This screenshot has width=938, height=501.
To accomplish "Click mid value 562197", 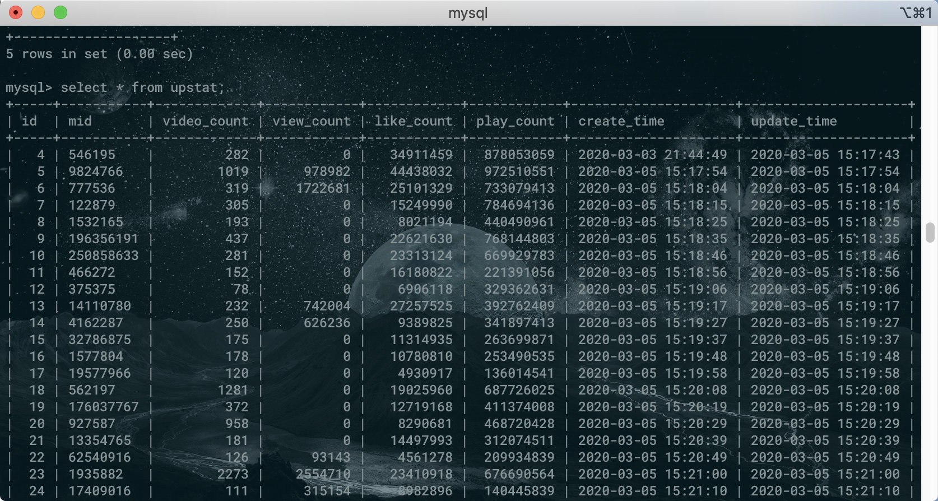I will coord(92,391).
